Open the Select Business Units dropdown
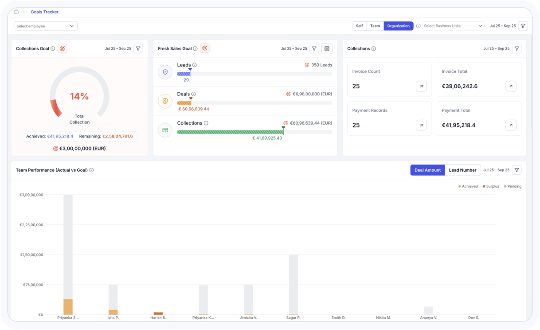540x330 pixels. 453,26
